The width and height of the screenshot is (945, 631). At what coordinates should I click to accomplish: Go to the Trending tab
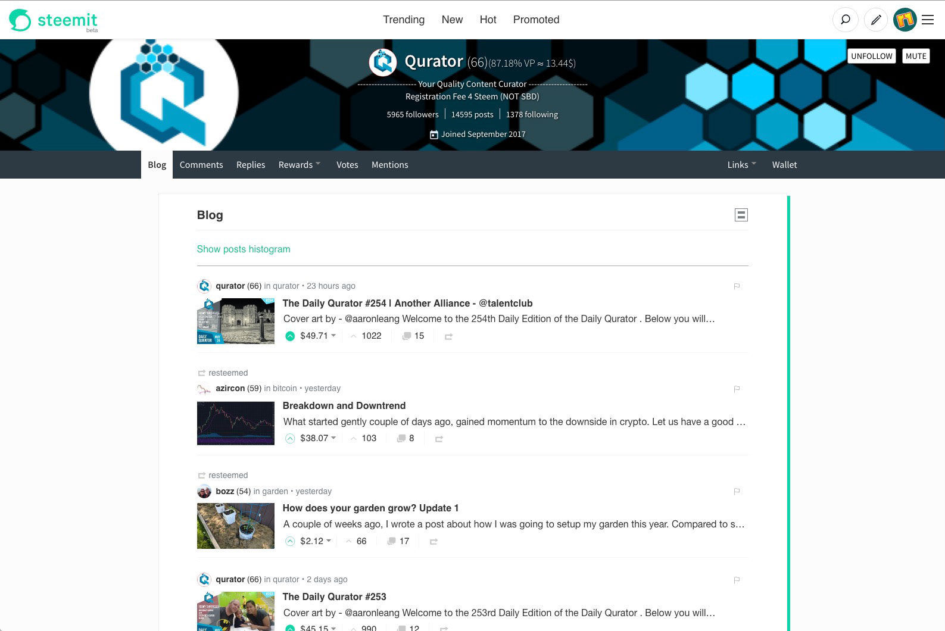404,20
